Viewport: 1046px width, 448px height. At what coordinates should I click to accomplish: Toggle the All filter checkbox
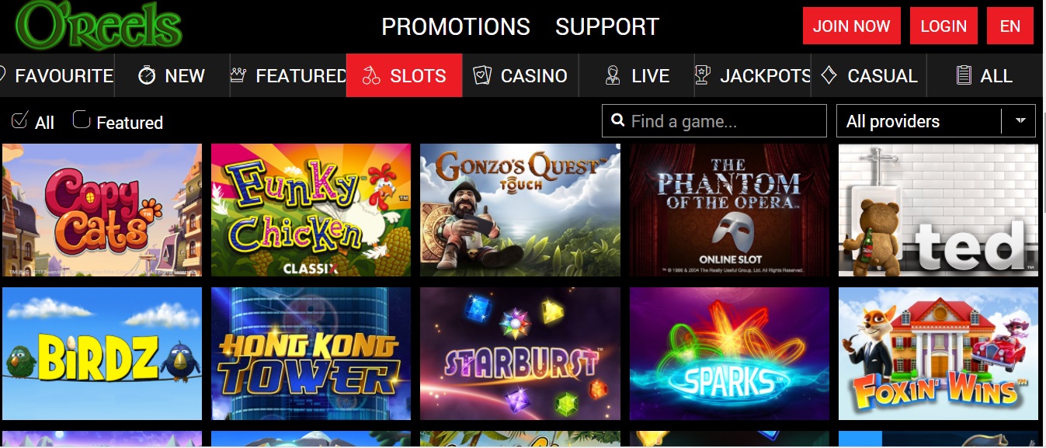pyautogui.click(x=19, y=120)
